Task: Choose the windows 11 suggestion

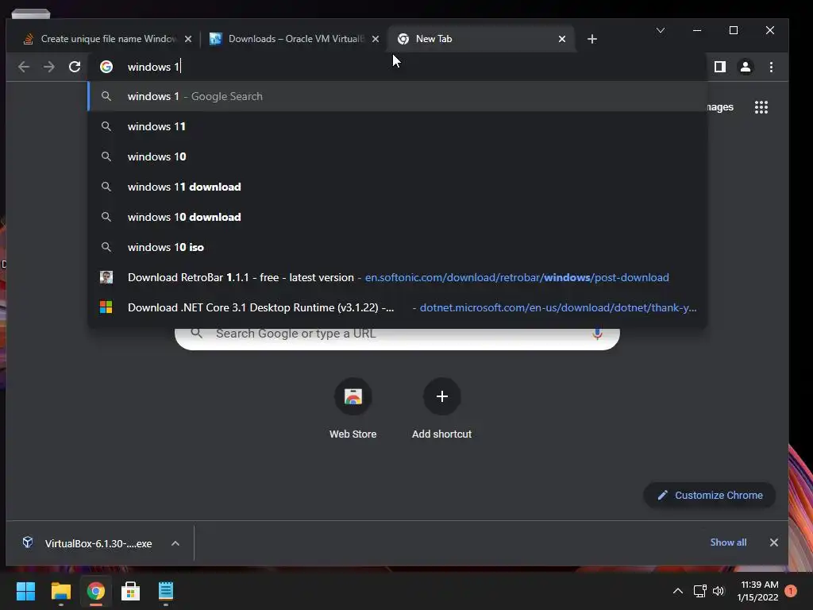Action: coord(398,126)
